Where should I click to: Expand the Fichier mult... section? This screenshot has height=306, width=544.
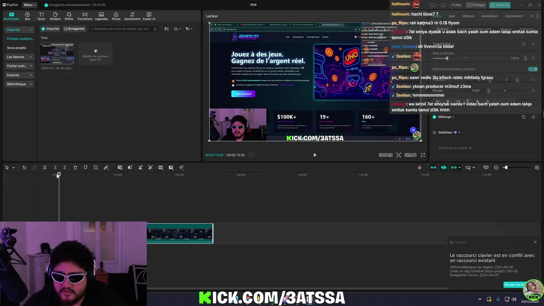click(20, 66)
